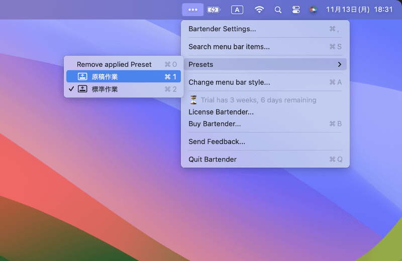Click Send Feedback...

[x=265, y=142]
